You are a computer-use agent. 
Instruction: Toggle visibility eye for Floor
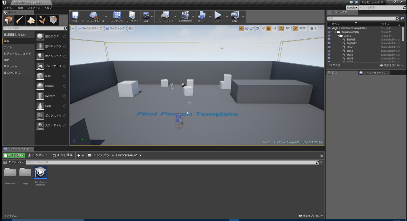coord(329,47)
